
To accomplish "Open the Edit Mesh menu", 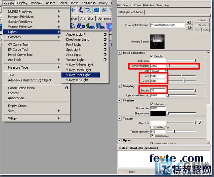I will 89,3.
